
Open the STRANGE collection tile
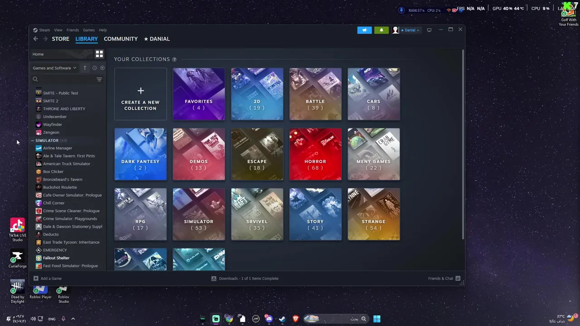[x=373, y=214]
